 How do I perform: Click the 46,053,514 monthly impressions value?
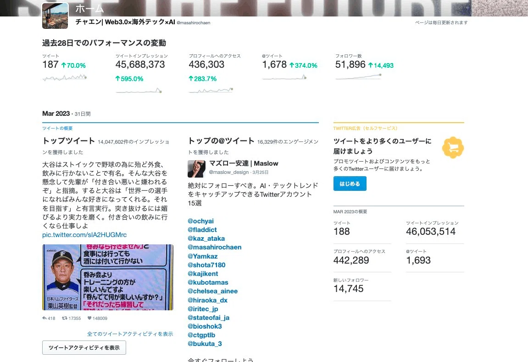tap(431, 232)
